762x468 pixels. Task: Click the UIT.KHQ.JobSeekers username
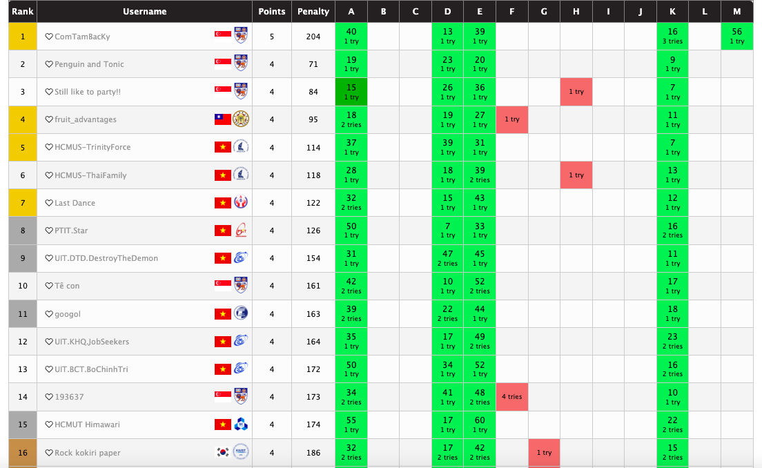[92, 342]
